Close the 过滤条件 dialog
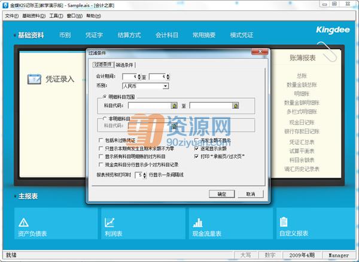Image resolution: width=359 pixels, height=262 pixels. pyautogui.click(x=260, y=51)
